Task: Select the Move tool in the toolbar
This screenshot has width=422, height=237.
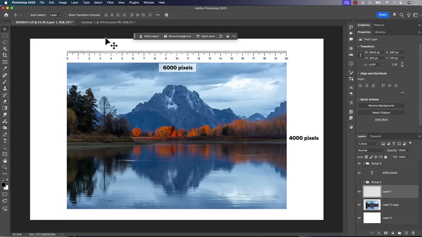Action: click(5, 29)
